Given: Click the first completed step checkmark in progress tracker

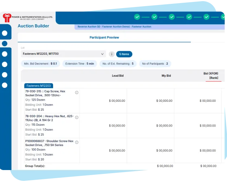Looking at the screenshot, I should (137, 17).
